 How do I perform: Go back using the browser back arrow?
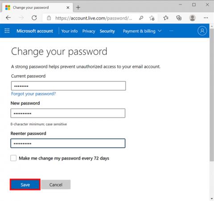tap(8, 18)
